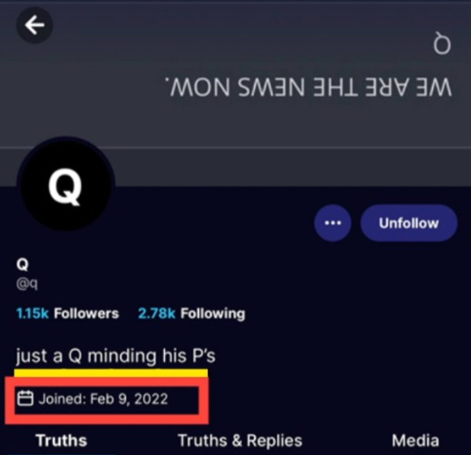
Task: Click the bio text about minding P's
Action: (x=116, y=356)
